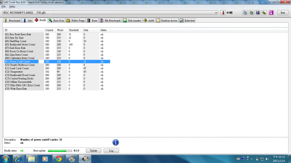This screenshot has width=291, height=163.
Task: Show hidden tray icons arrow
Action: (x=251, y=159)
